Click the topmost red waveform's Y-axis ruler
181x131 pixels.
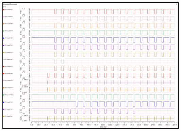tap(30, 12)
